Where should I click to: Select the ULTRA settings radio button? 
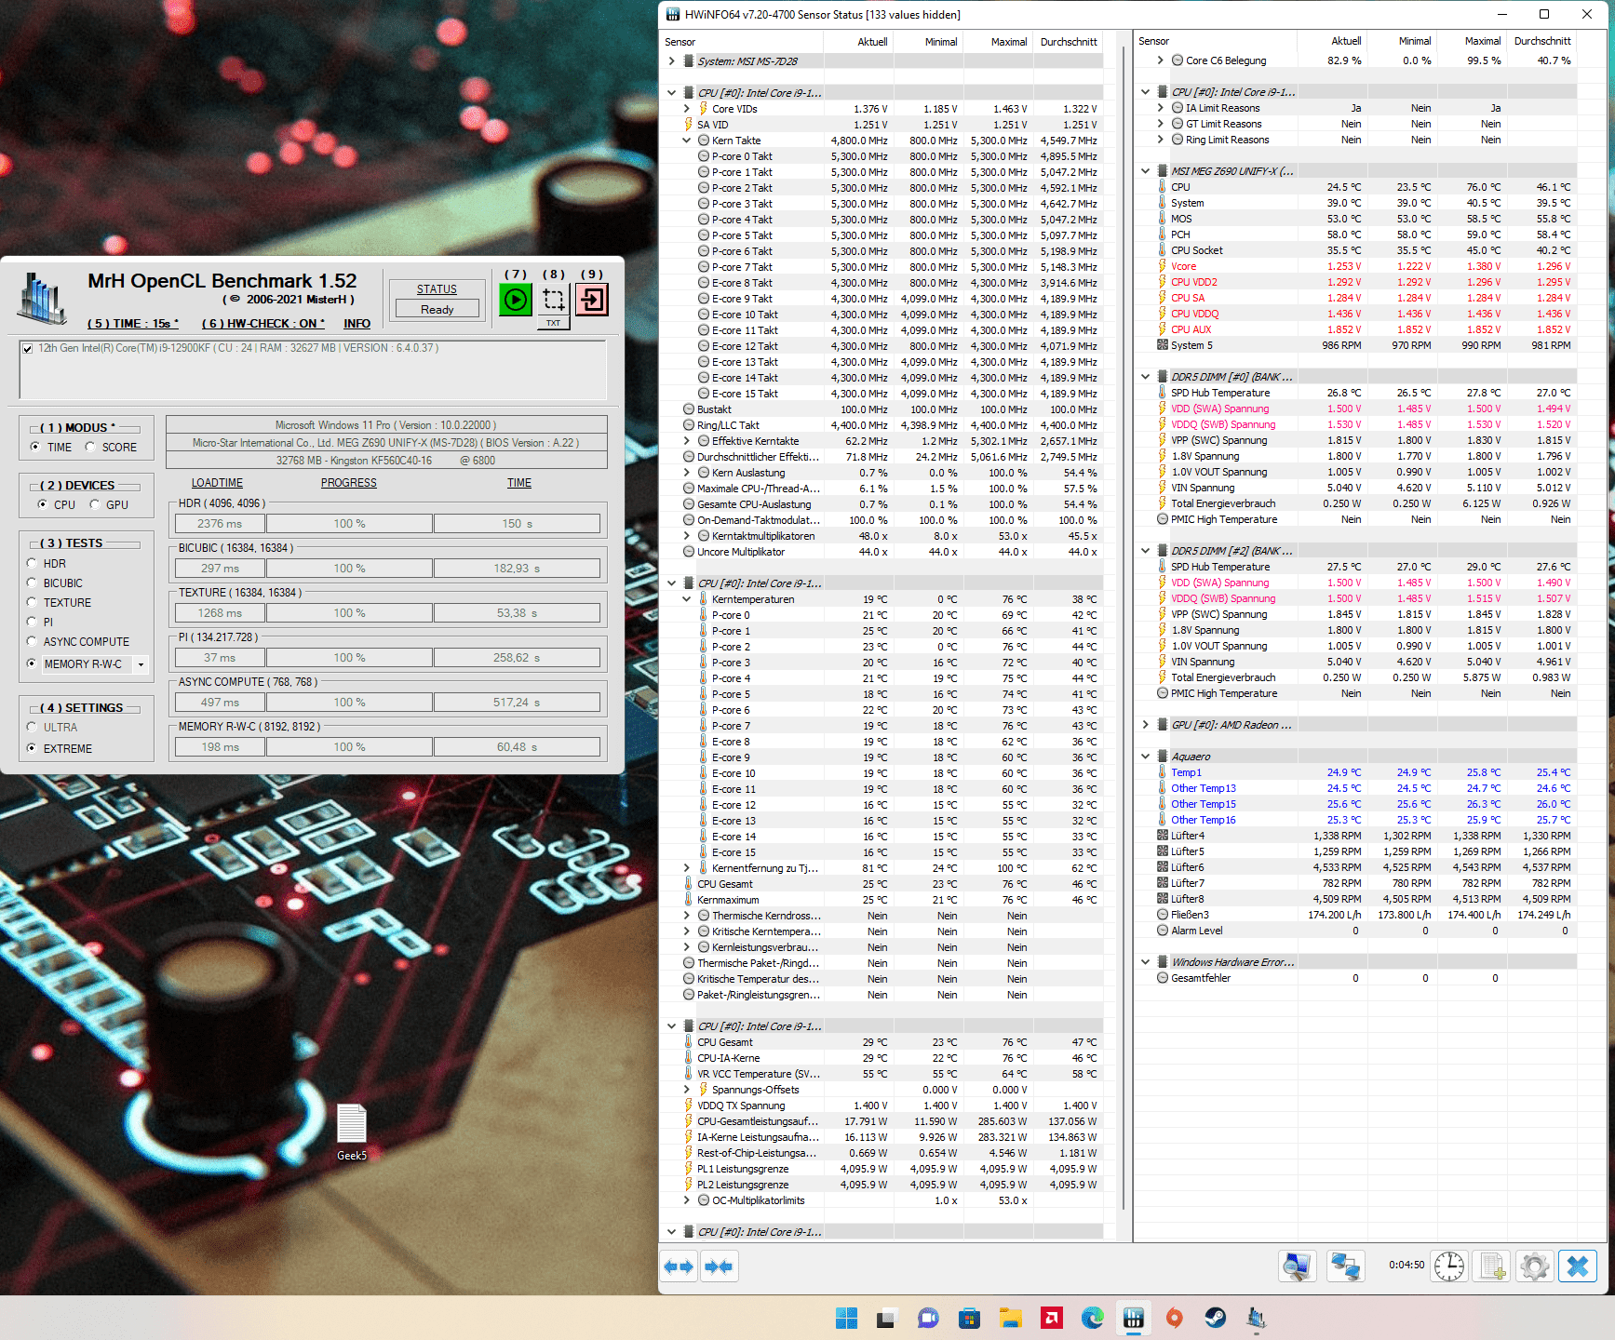[32, 727]
